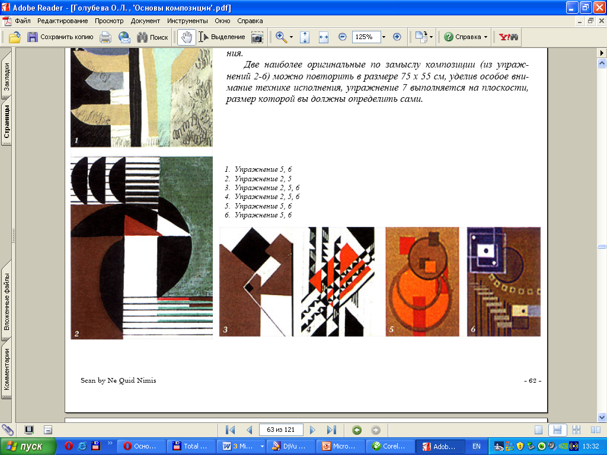Open the Закладки side panel tab
607x455 pixels.
[x=6, y=76]
